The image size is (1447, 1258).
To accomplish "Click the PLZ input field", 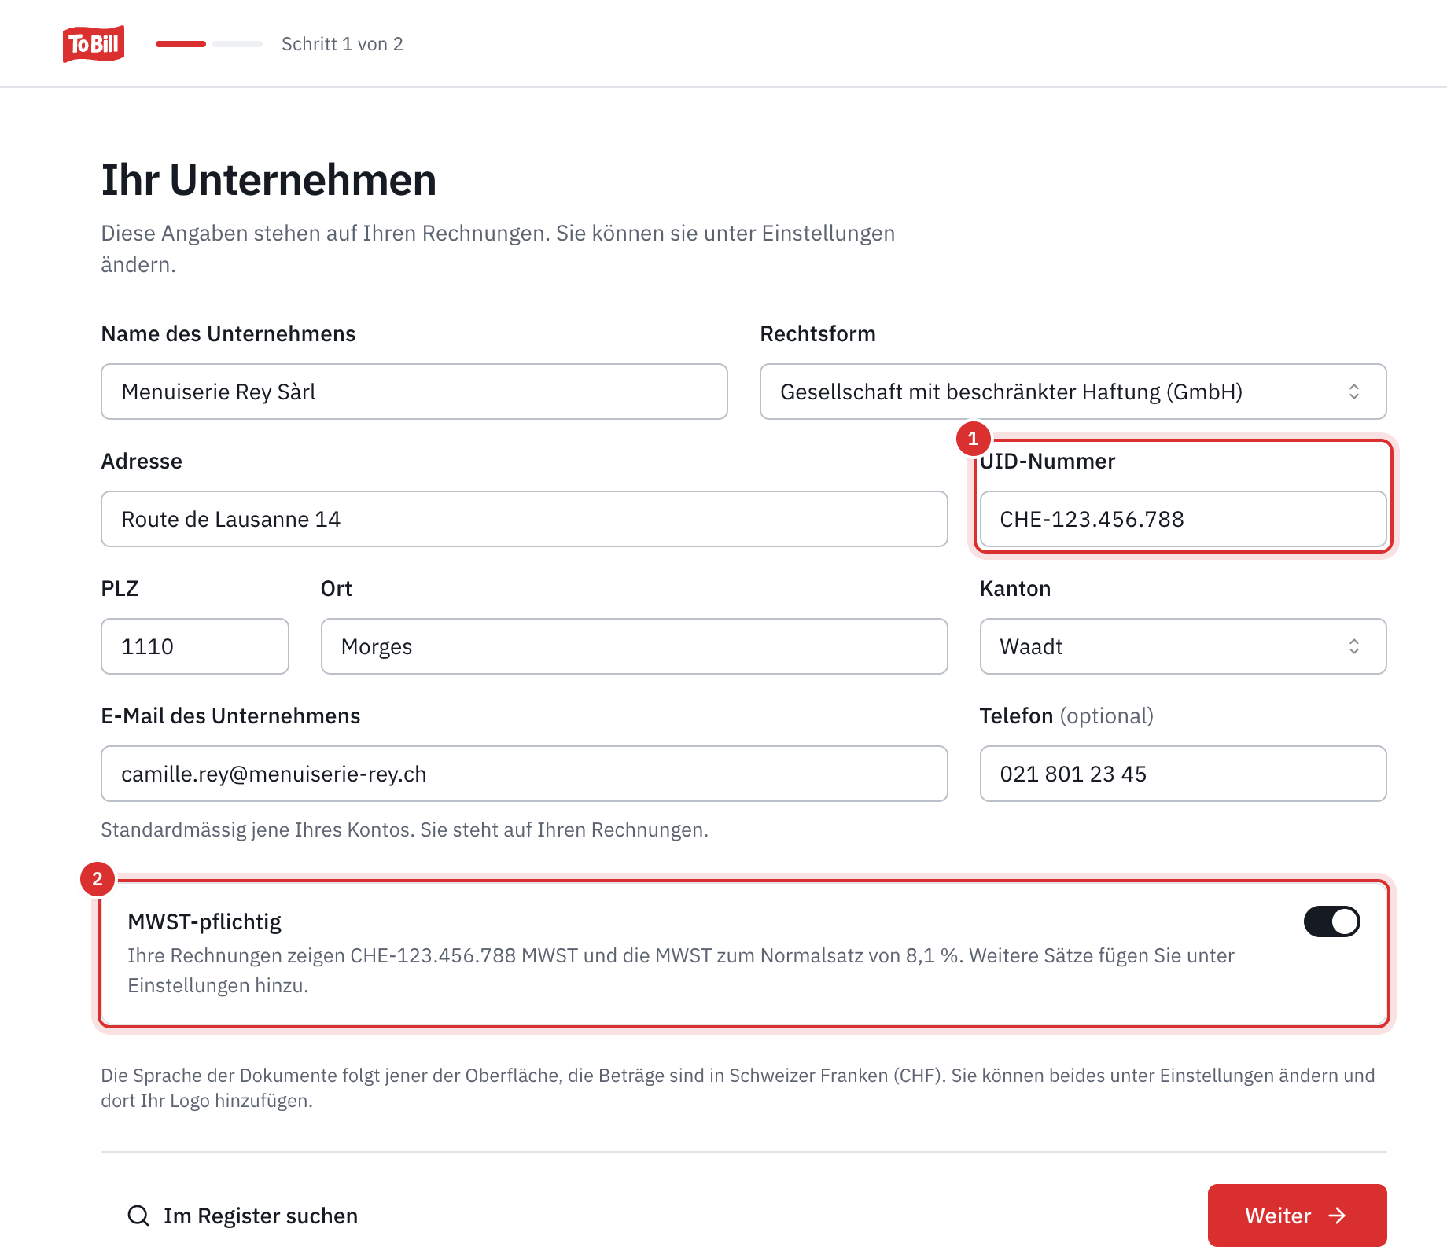I will [x=195, y=646].
